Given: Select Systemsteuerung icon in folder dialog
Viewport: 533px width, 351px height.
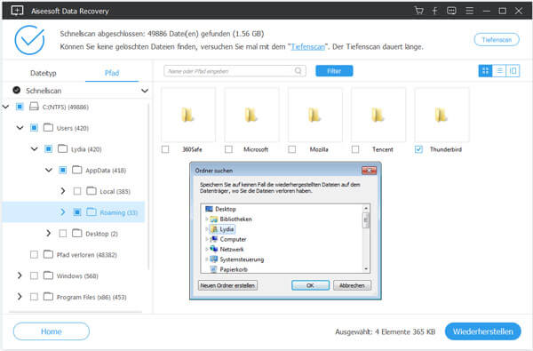Looking at the screenshot, I should 214,259.
